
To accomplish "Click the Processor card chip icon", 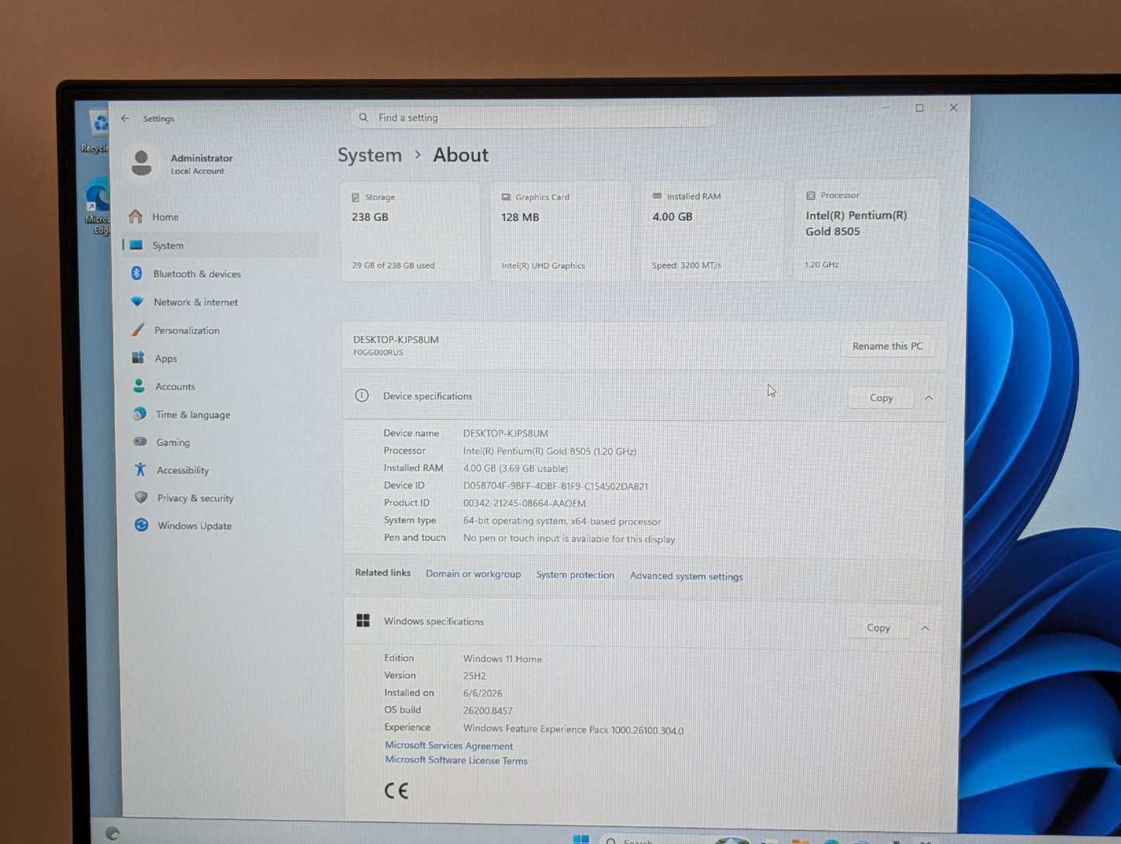I will [x=811, y=195].
